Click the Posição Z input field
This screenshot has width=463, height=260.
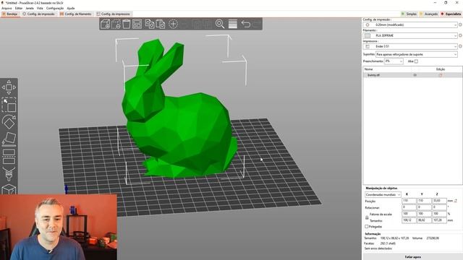tap(439, 201)
